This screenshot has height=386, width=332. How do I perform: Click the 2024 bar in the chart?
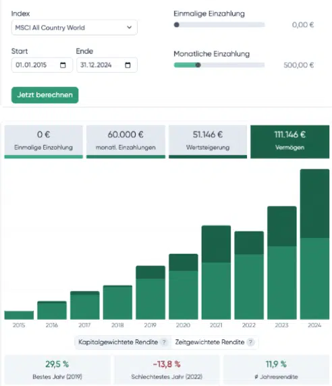[x=314, y=244]
